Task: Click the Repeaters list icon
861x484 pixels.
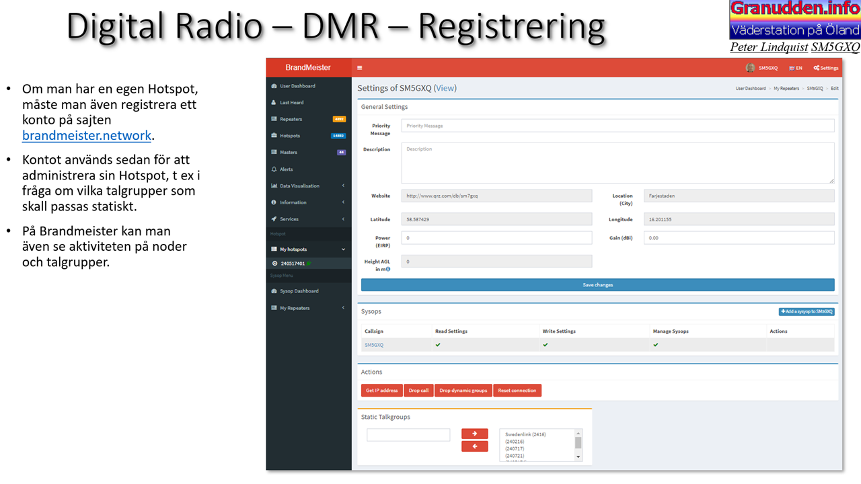Action: coord(274,119)
